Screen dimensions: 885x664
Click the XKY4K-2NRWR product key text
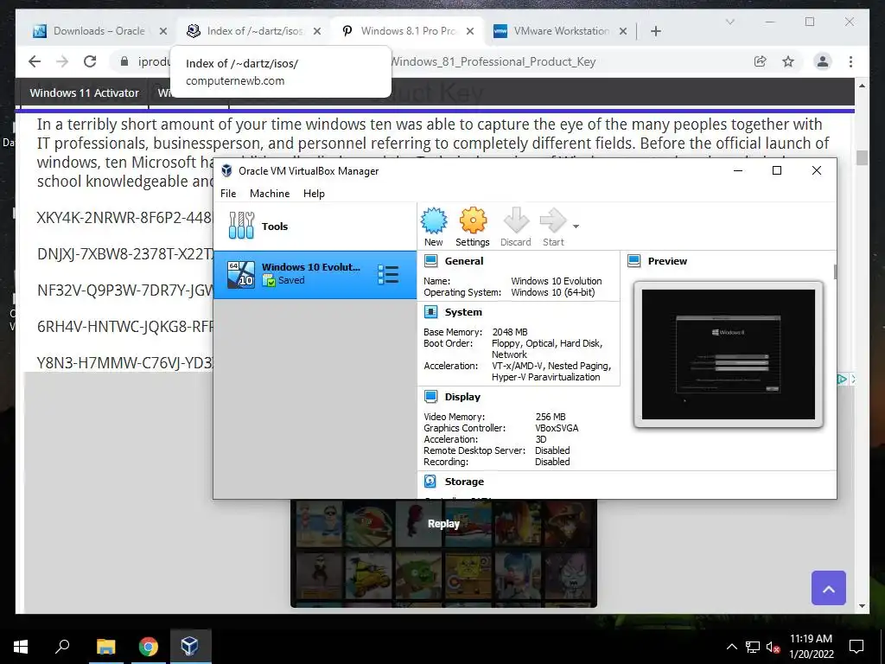(x=124, y=217)
